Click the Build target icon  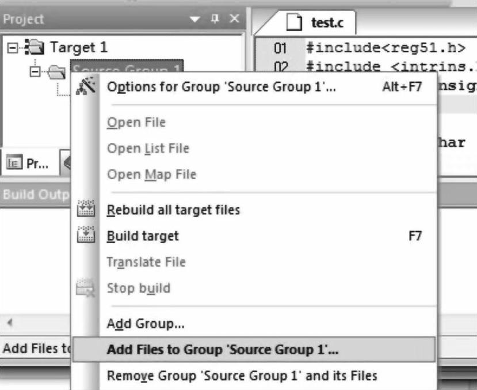tap(86, 234)
